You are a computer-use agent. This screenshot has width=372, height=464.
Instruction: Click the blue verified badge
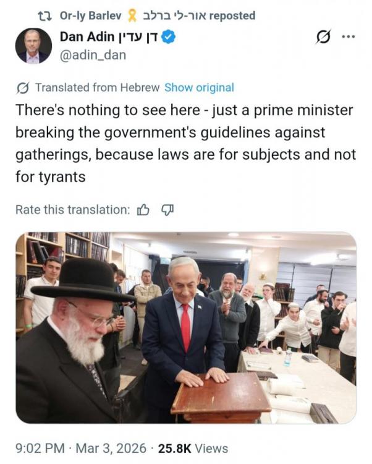[169, 37]
